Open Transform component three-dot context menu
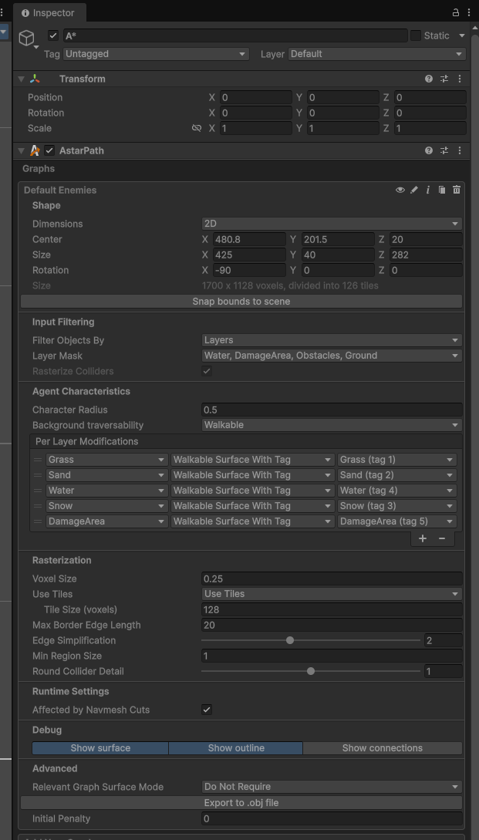479x840 pixels. tap(460, 79)
